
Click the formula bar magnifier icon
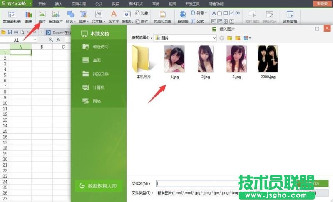pos(51,40)
